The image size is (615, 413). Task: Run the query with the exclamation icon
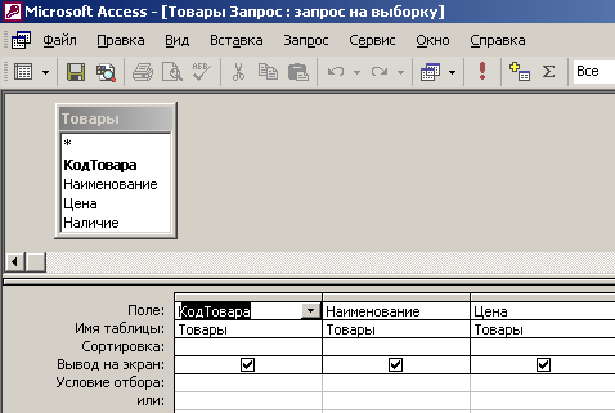coord(482,71)
